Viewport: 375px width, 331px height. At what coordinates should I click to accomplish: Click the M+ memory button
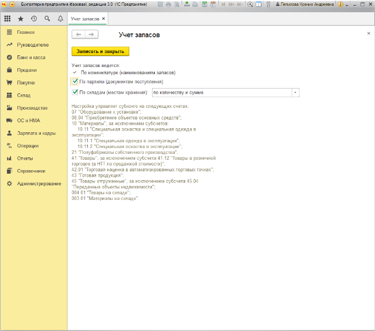[x=232, y=4]
